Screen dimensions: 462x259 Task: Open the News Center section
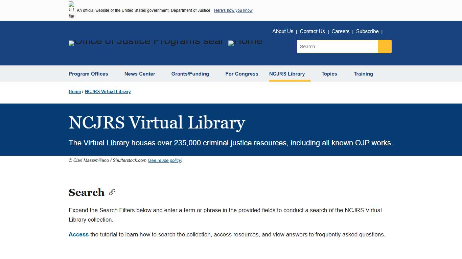point(140,74)
